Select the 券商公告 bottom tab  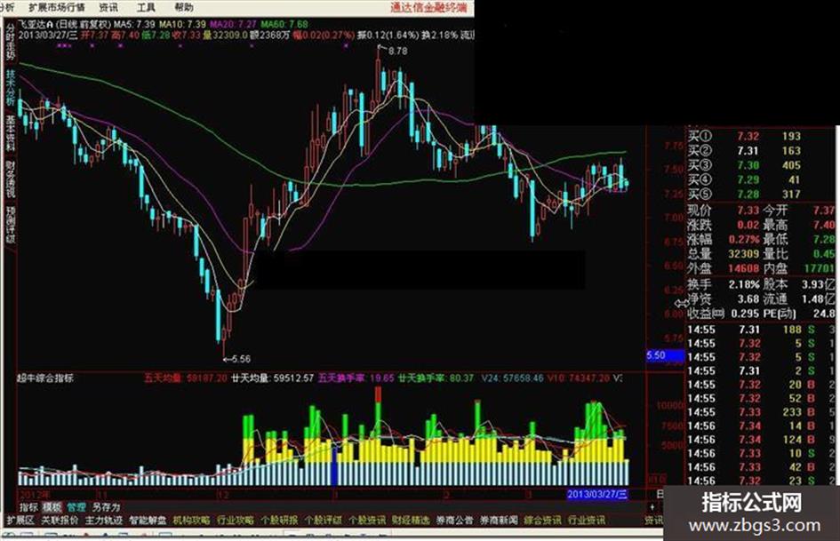tap(455, 520)
